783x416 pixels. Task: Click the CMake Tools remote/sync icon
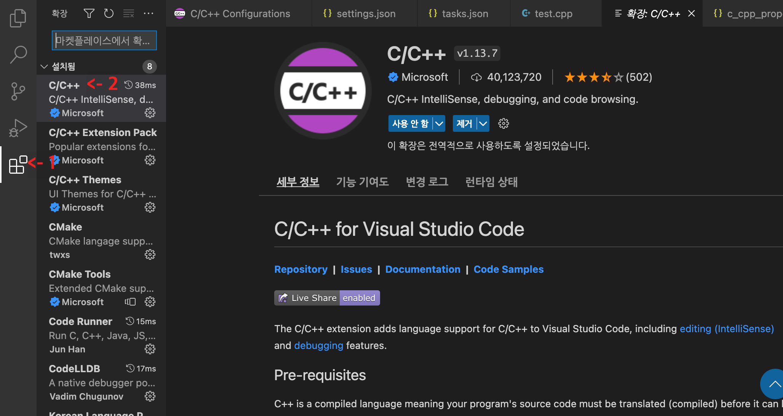coord(130,302)
